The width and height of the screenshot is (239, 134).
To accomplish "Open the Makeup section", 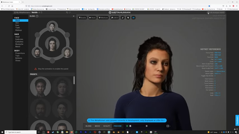I will [x=18, y=30].
